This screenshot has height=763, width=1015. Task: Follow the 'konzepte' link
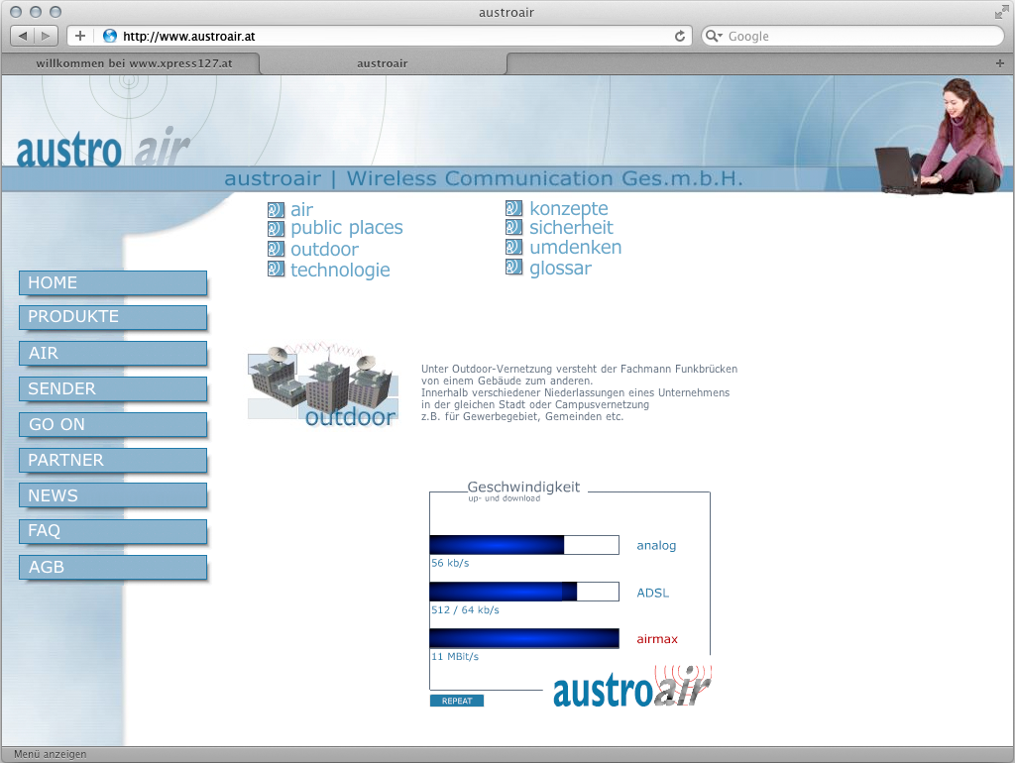click(x=568, y=208)
